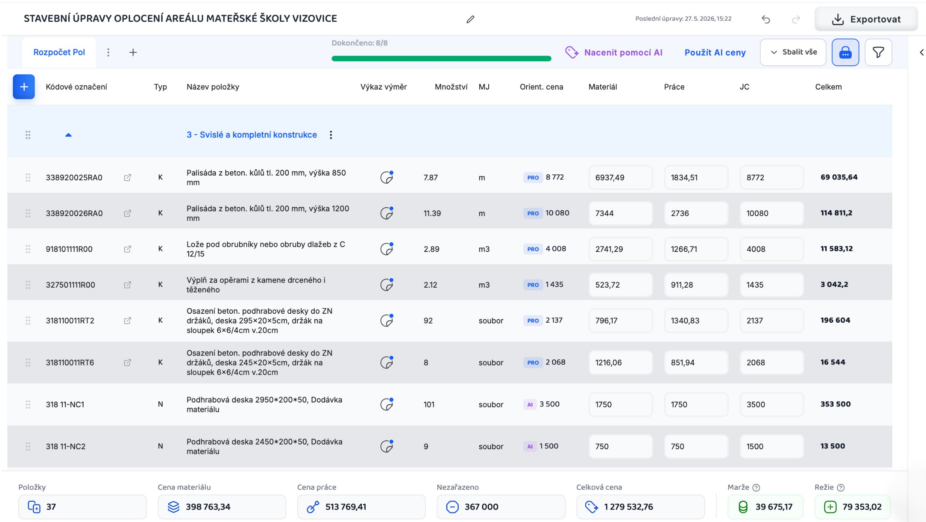Viewport: 926px width, 522px height.
Task: Open external link for 327501111R00
Action: click(127, 285)
